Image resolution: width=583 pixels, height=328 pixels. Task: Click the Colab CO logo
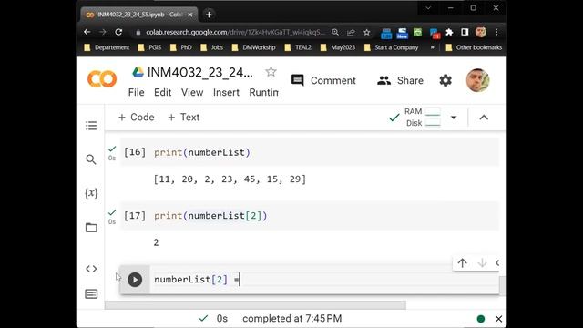pos(102,79)
